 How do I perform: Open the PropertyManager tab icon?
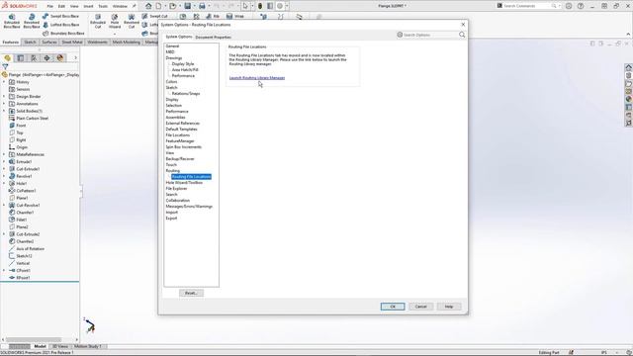pos(21,58)
